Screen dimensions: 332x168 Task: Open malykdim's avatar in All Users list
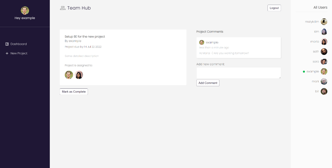324,22
